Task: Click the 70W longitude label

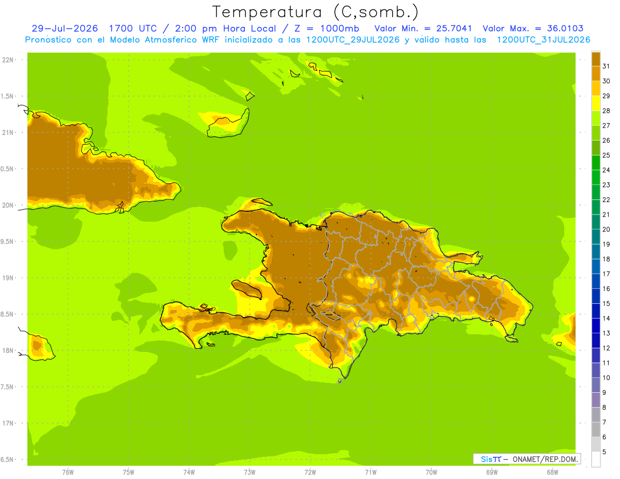Action: pyautogui.click(x=431, y=472)
